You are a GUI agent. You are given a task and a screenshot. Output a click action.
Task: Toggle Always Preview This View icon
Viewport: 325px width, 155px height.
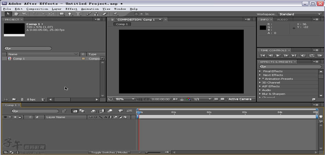point(110,99)
